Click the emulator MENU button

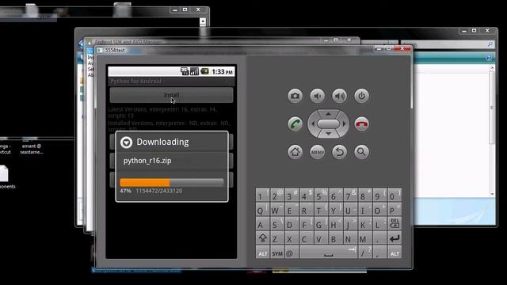317,152
